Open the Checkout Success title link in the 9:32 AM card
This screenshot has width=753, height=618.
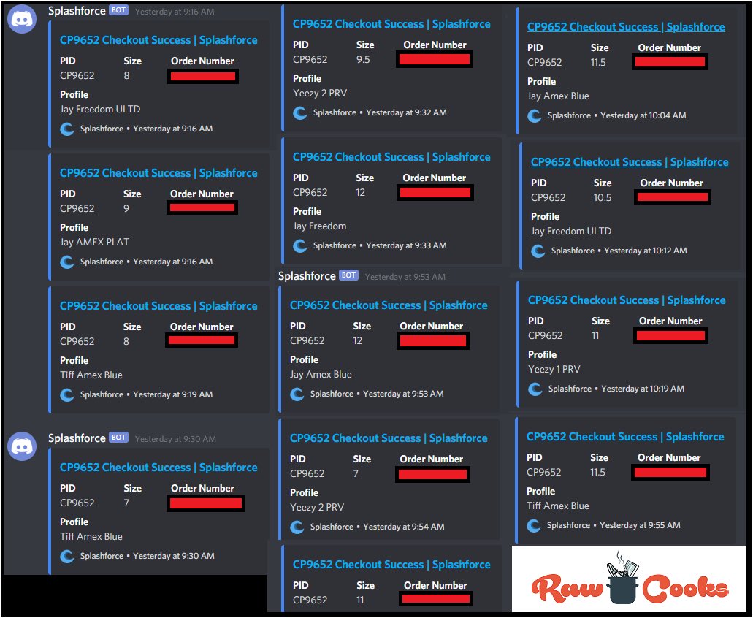[x=392, y=24]
